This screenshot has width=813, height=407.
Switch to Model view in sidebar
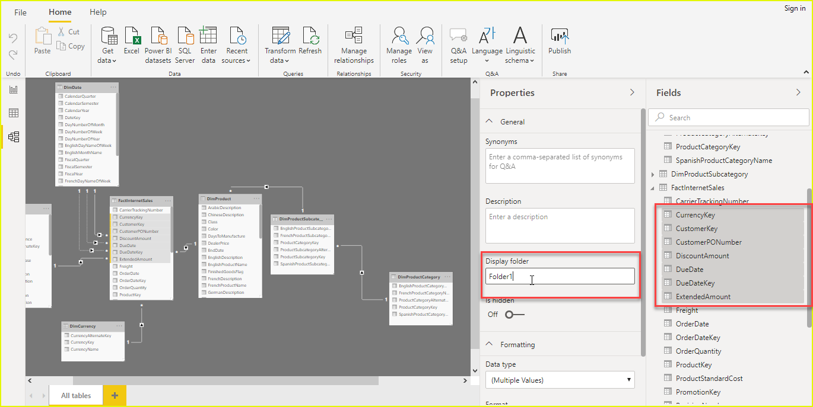click(13, 137)
